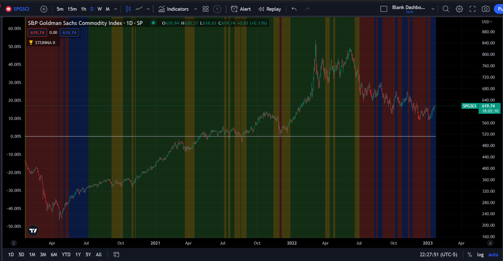Choose the candlestick chart style icon
The image size is (503, 261).
[x=128, y=9]
